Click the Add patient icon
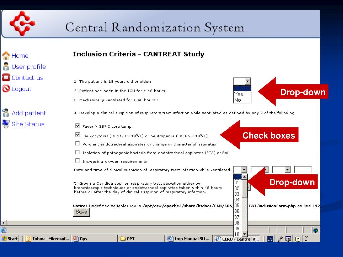Screen dimensions: 343x257 point(6,113)
